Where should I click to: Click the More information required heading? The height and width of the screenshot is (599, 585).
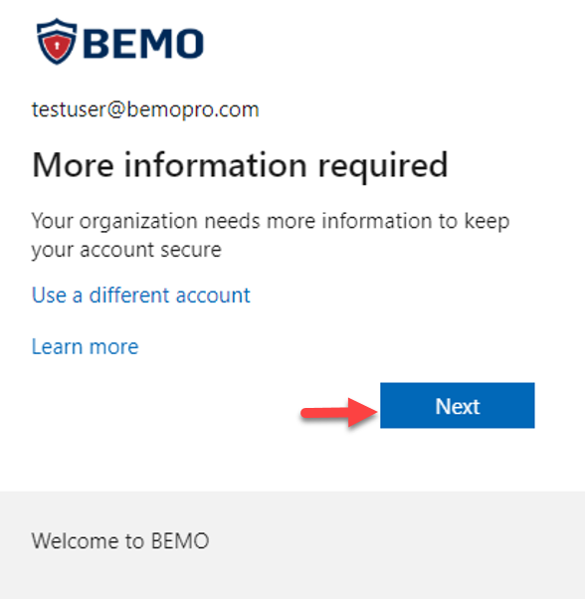240,165
